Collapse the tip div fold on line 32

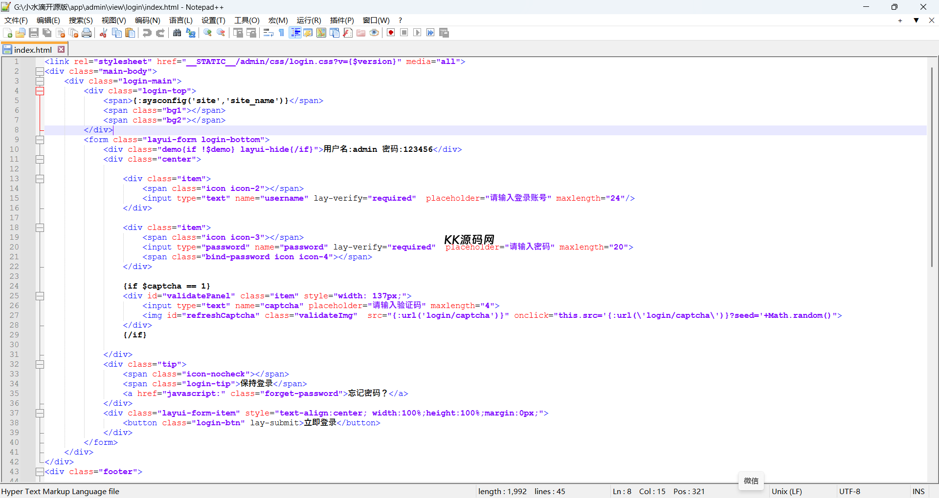pos(40,364)
